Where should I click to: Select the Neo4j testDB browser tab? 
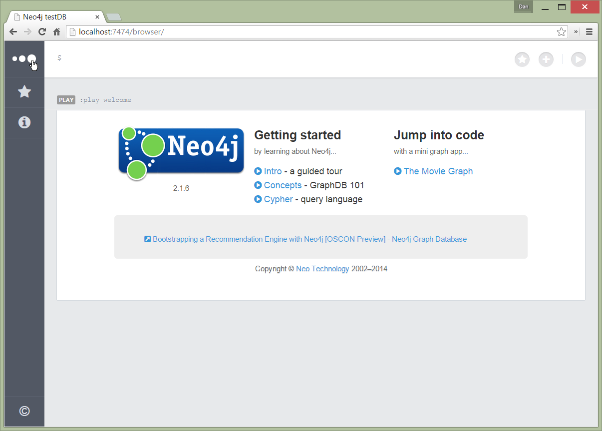[x=54, y=17]
